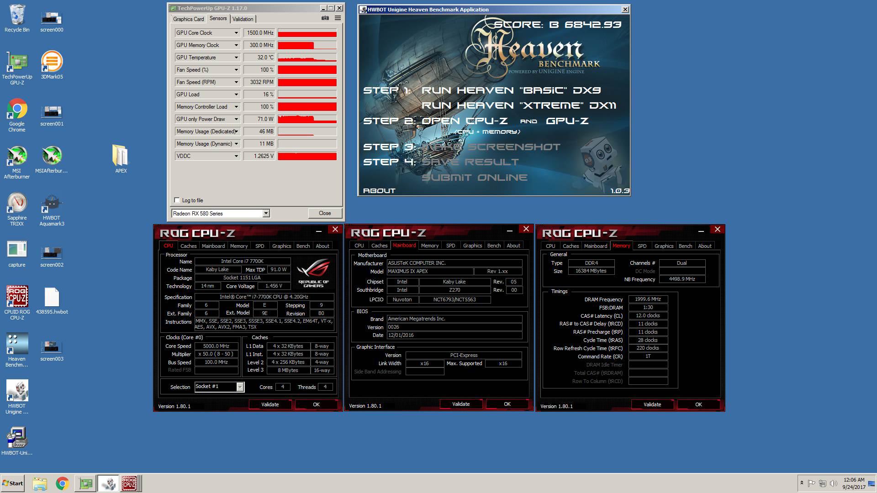Image resolution: width=877 pixels, height=493 pixels.
Task: Open the Recycle Bin desktop icon
Action: click(17, 18)
